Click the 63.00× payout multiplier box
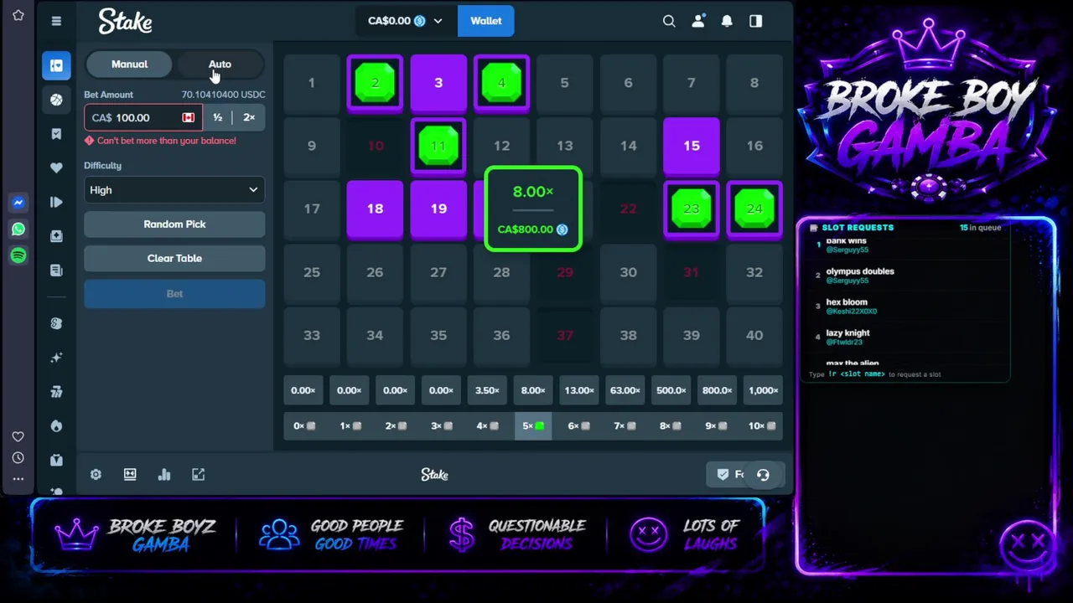This screenshot has width=1073, height=603. pos(625,390)
